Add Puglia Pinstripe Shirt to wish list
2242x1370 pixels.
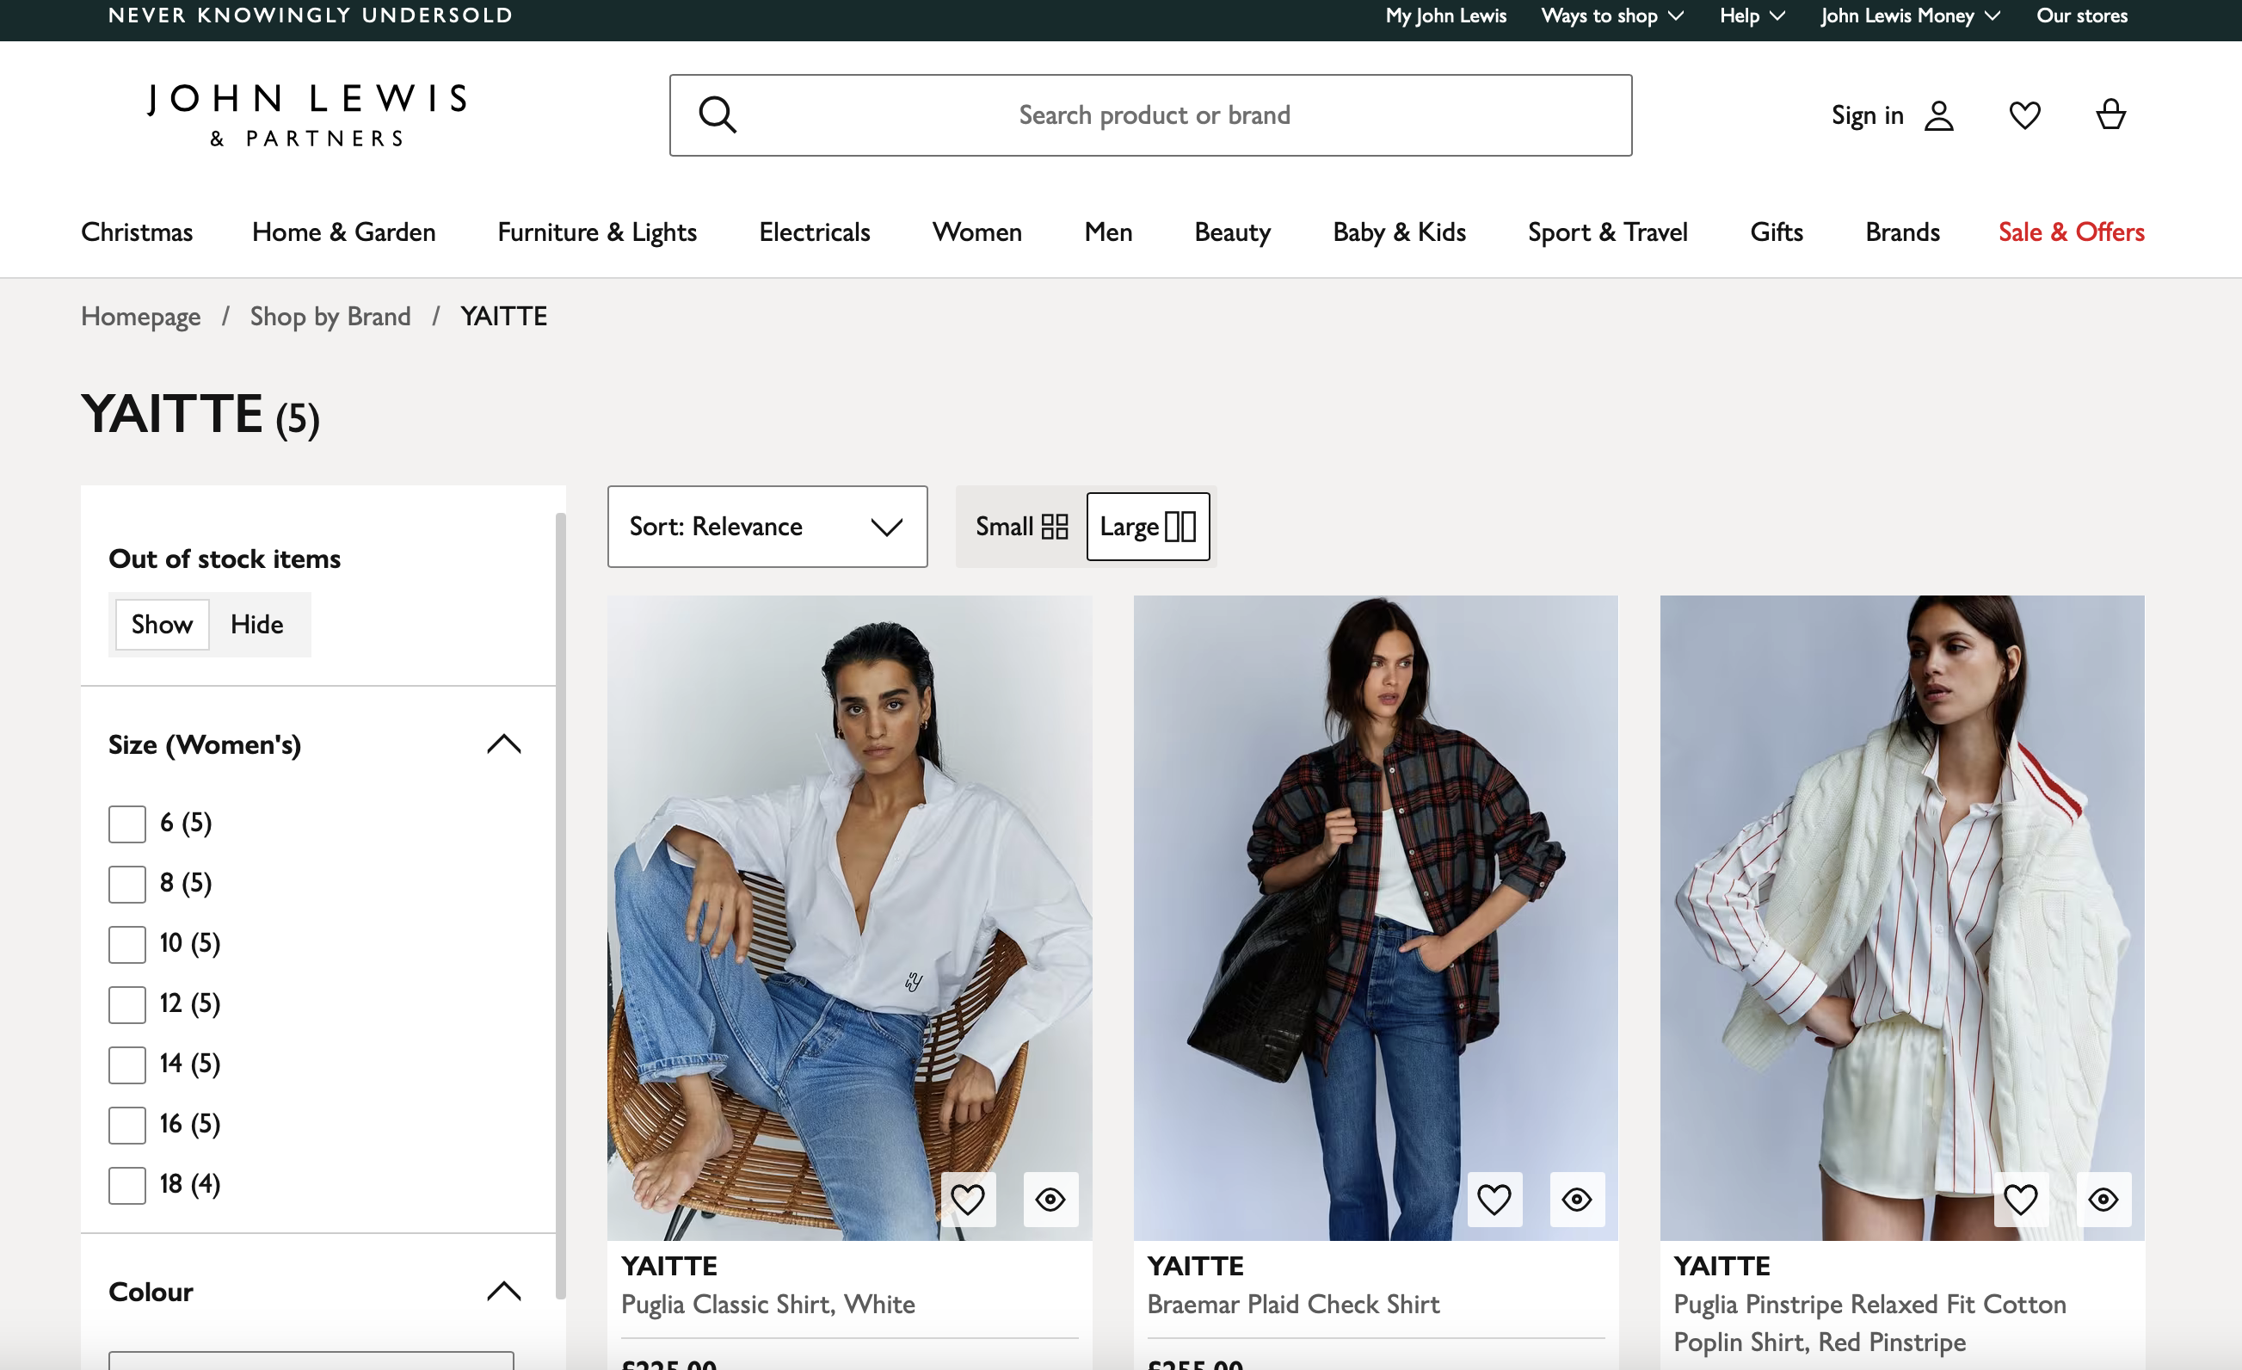click(2020, 1199)
